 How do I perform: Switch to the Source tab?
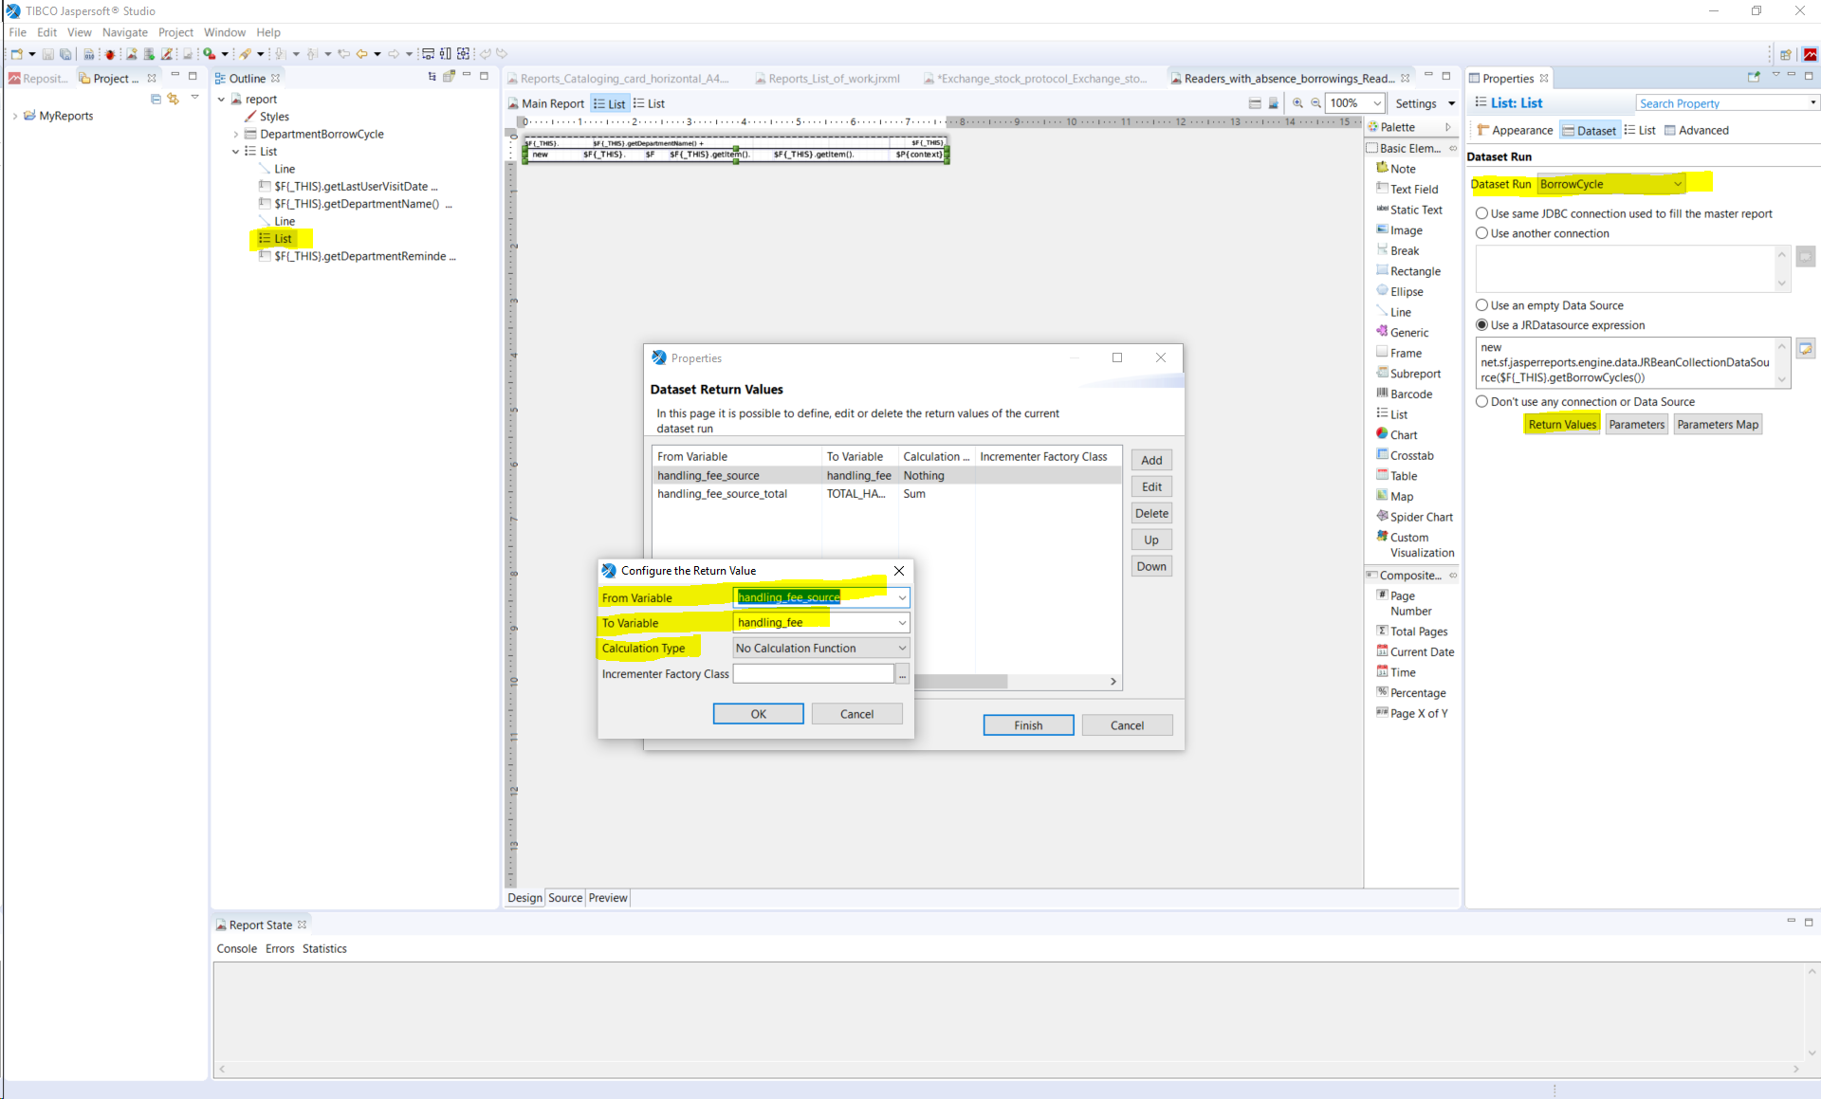[565, 898]
